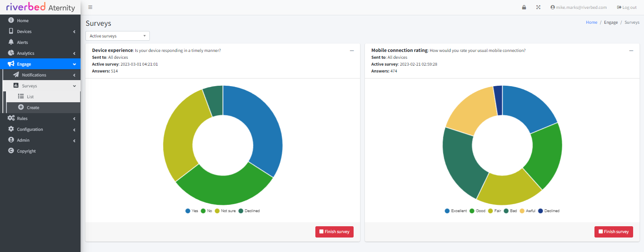
Task: Click the Create plus icon under Surveys
Action: pyautogui.click(x=21, y=107)
